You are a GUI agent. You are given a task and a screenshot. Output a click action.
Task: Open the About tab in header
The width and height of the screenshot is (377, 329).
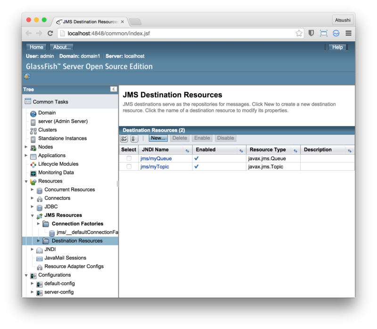[x=61, y=47]
